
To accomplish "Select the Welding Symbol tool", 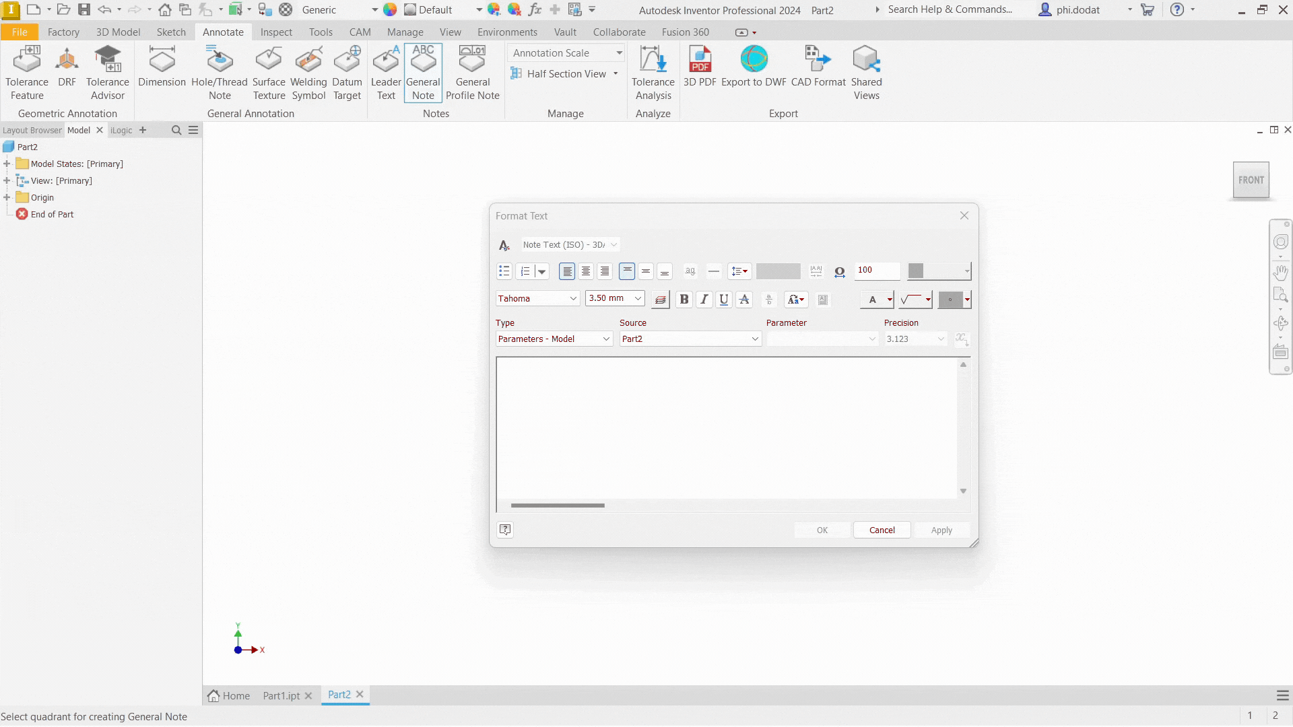I will pos(308,73).
